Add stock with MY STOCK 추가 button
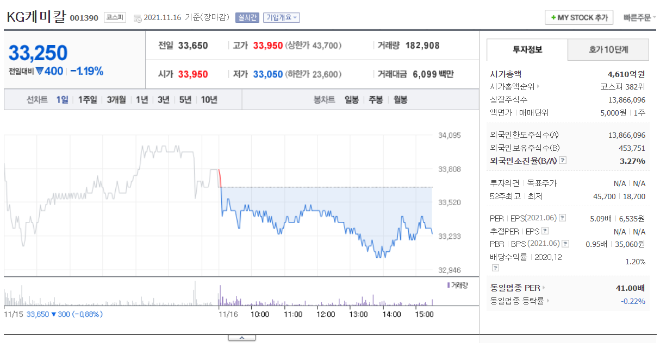 (579, 17)
